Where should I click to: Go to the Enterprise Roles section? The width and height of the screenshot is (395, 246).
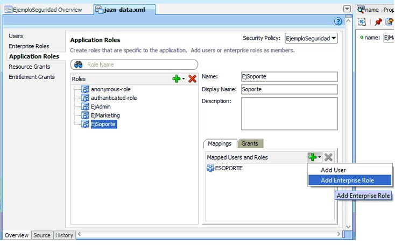29,46
